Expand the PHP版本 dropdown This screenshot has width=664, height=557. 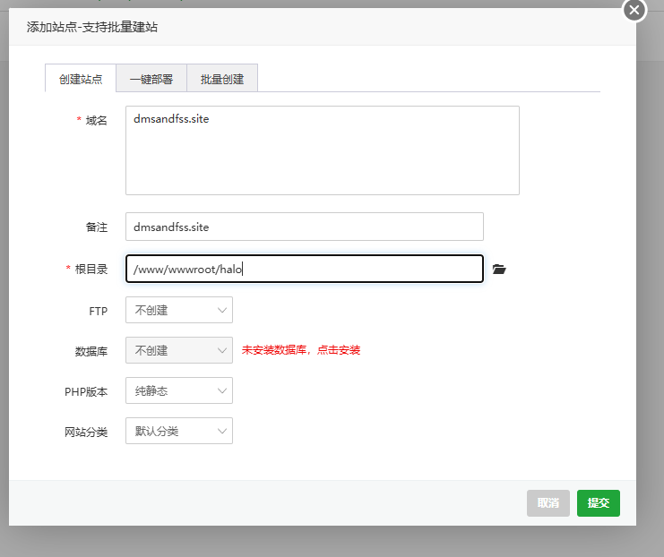179,390
